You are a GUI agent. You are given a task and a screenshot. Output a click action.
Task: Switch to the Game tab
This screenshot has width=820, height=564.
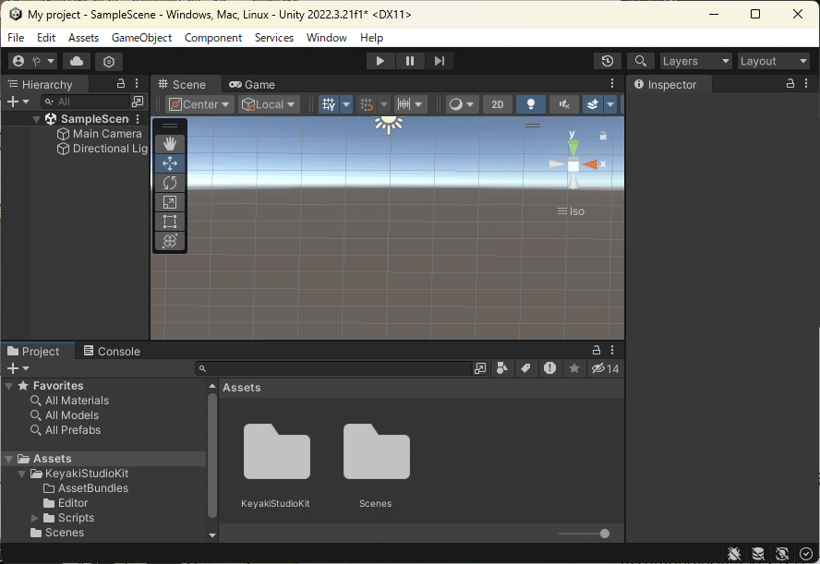252,84
